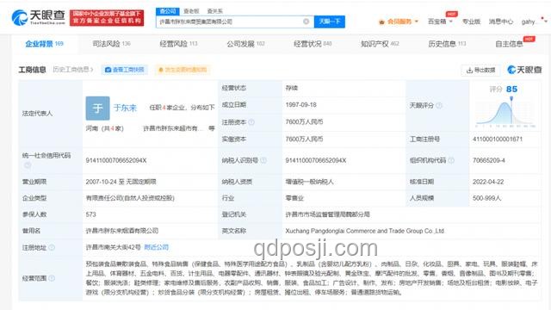This screenshot has height=310, width=551.
Task: Click the blue 于 avatar tile
Action: [97, 108]
